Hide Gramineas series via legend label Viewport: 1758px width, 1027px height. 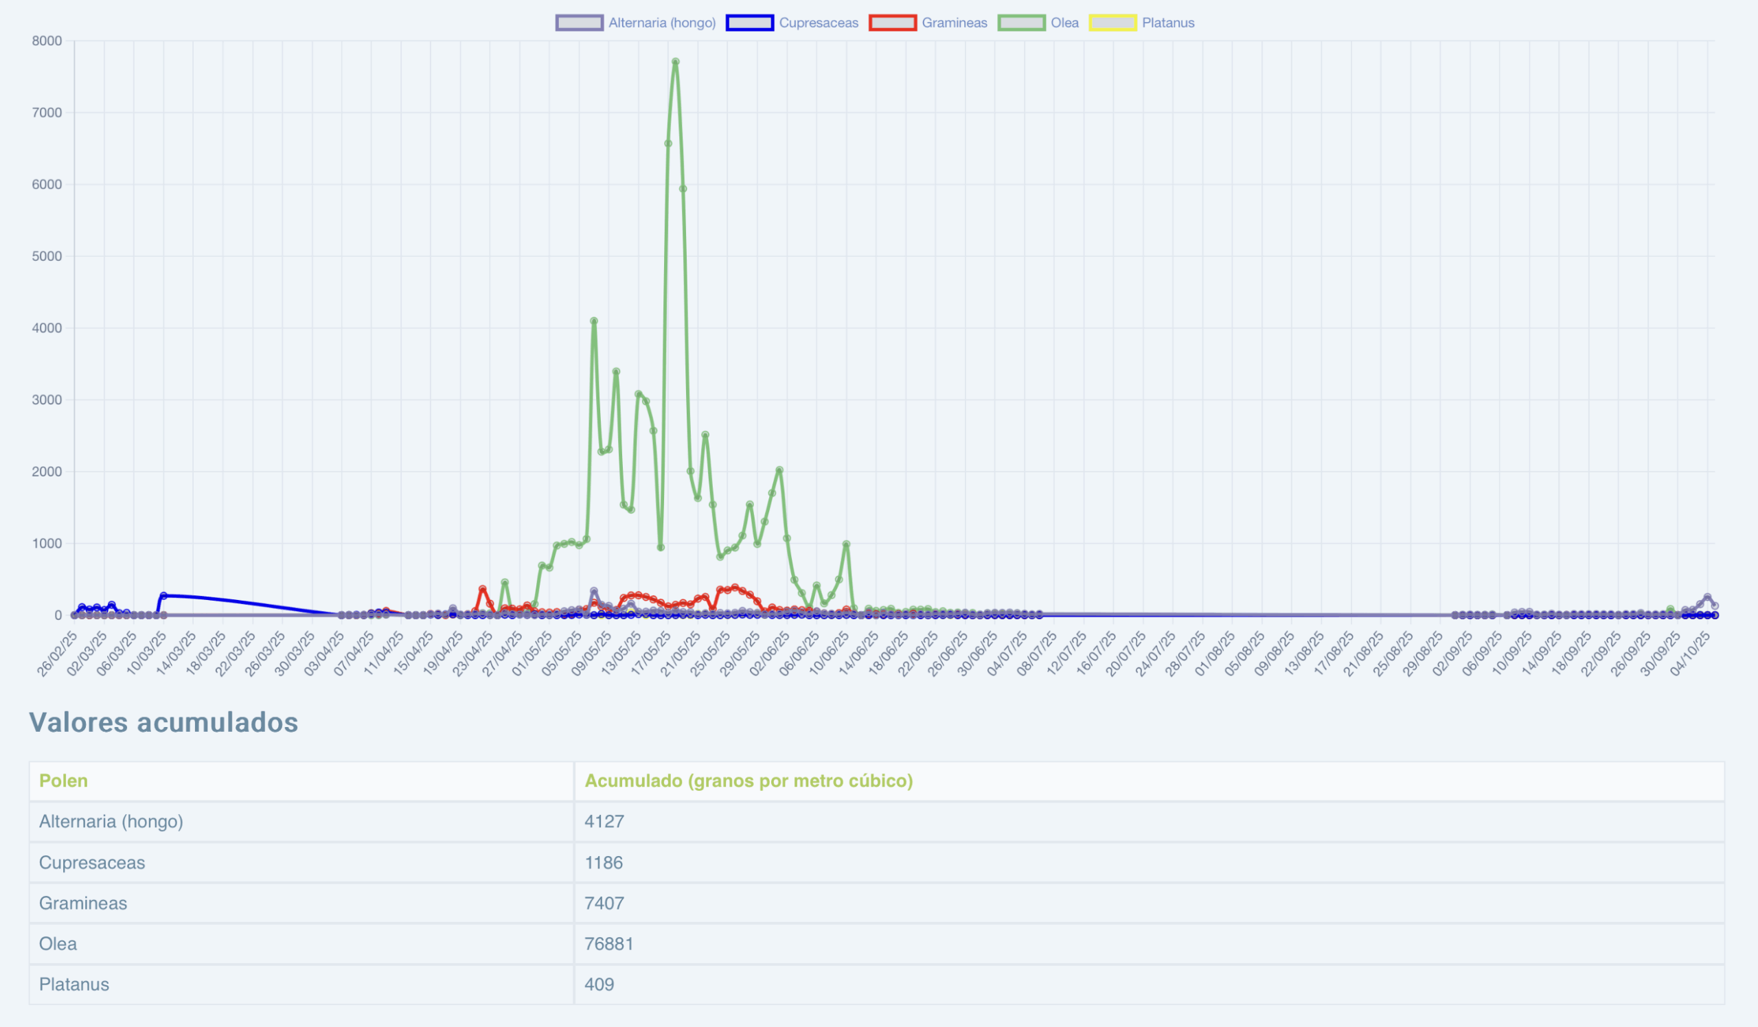coord(955,23)
